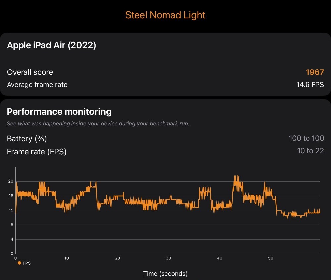This screenshot has width=331, height=280.
Task: Click the 50 seconds tick on time axis
Action: click(x=271, y=258)
